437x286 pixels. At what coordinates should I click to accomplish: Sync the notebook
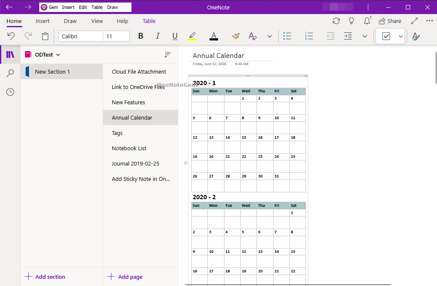(x=336, y=21)
